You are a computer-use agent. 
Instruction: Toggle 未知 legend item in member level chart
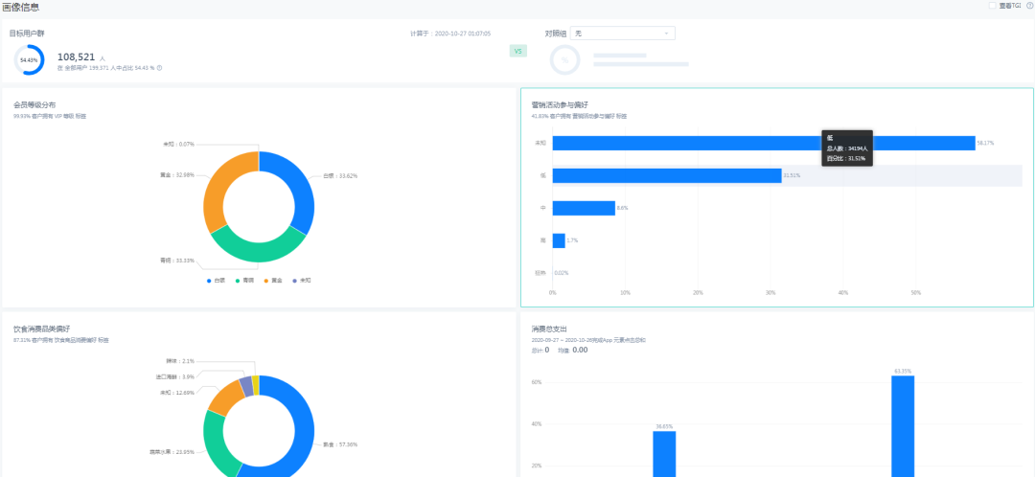pyautogui.click(x=302, y=281)
